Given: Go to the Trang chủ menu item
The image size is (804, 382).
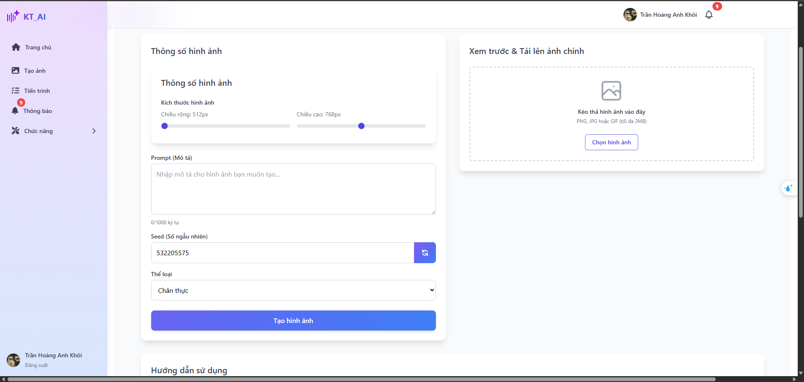Looking at the screenshot, I should (38, 47).
